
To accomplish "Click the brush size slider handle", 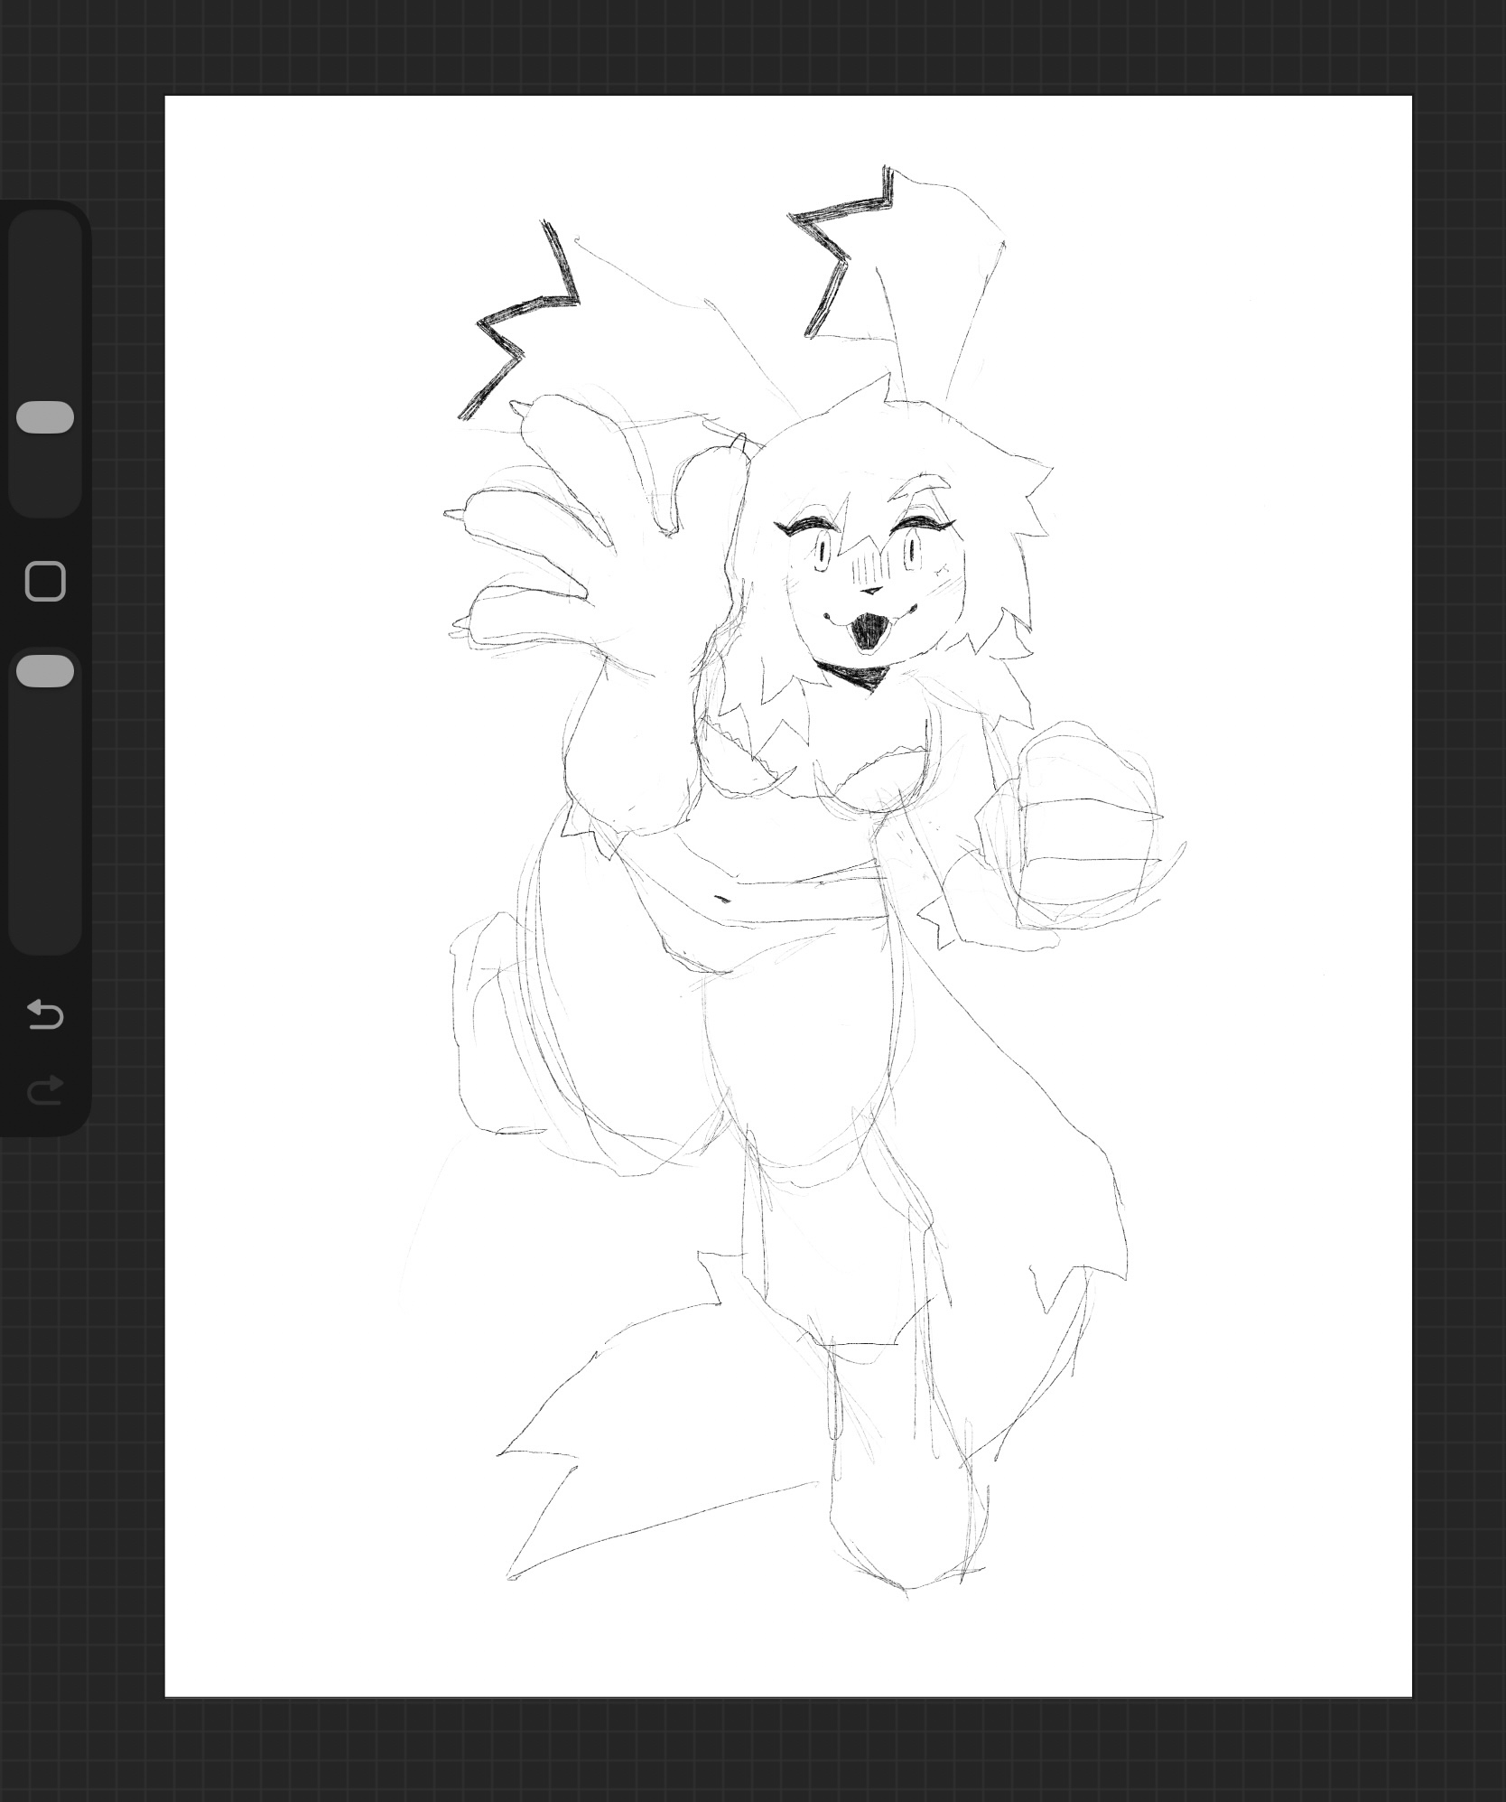I will point(45,417).
